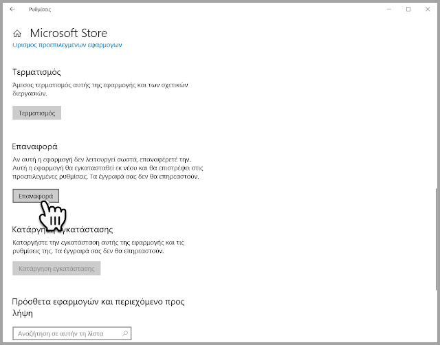Click the Κατάργηση εγκατάστασης button

pyautogui.click(x=56, y=269)
